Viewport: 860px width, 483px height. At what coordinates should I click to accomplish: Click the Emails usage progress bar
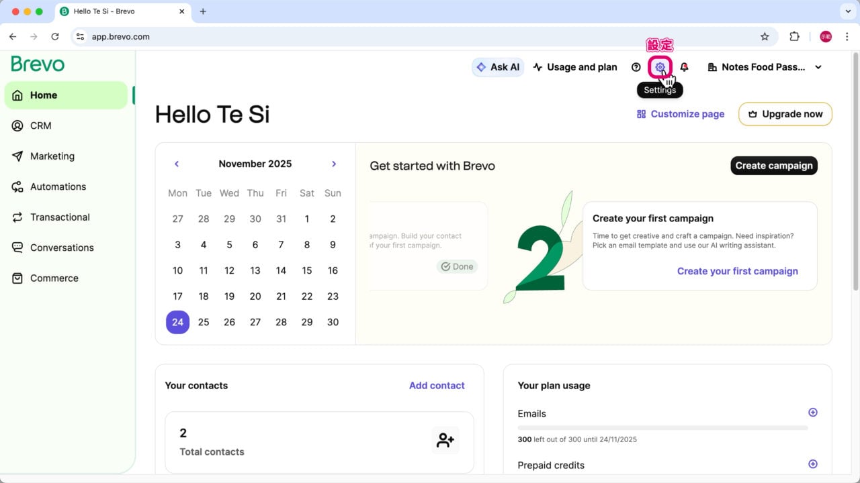[x=662, y=427]
